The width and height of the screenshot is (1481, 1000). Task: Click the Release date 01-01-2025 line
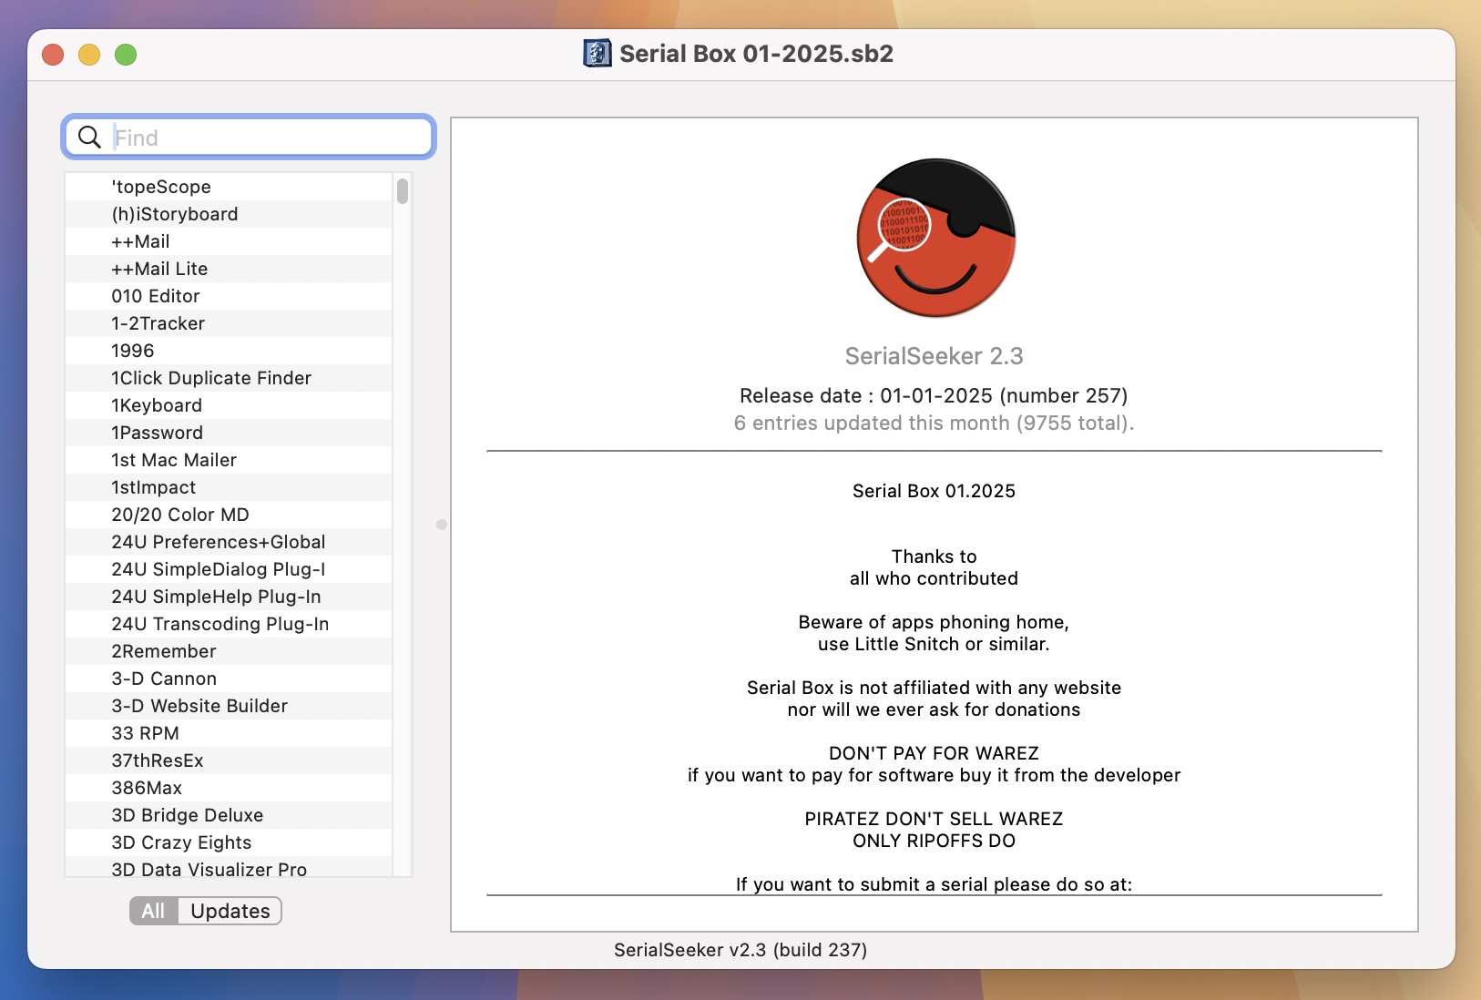point(934,396)
